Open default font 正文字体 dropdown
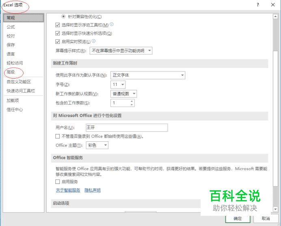281x226 pixels. [148, 75]
